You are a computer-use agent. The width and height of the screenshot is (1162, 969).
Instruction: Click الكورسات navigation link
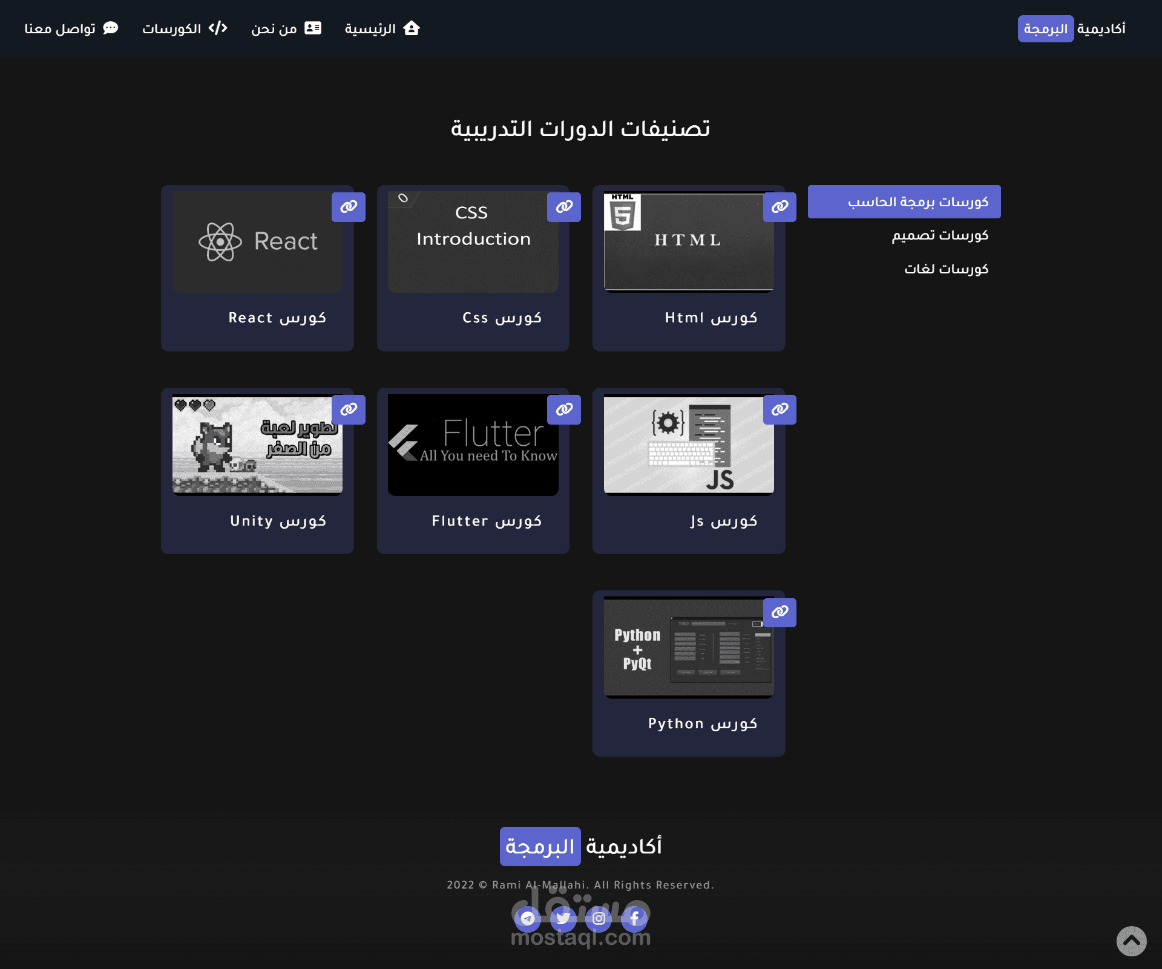tap(185, 28)
